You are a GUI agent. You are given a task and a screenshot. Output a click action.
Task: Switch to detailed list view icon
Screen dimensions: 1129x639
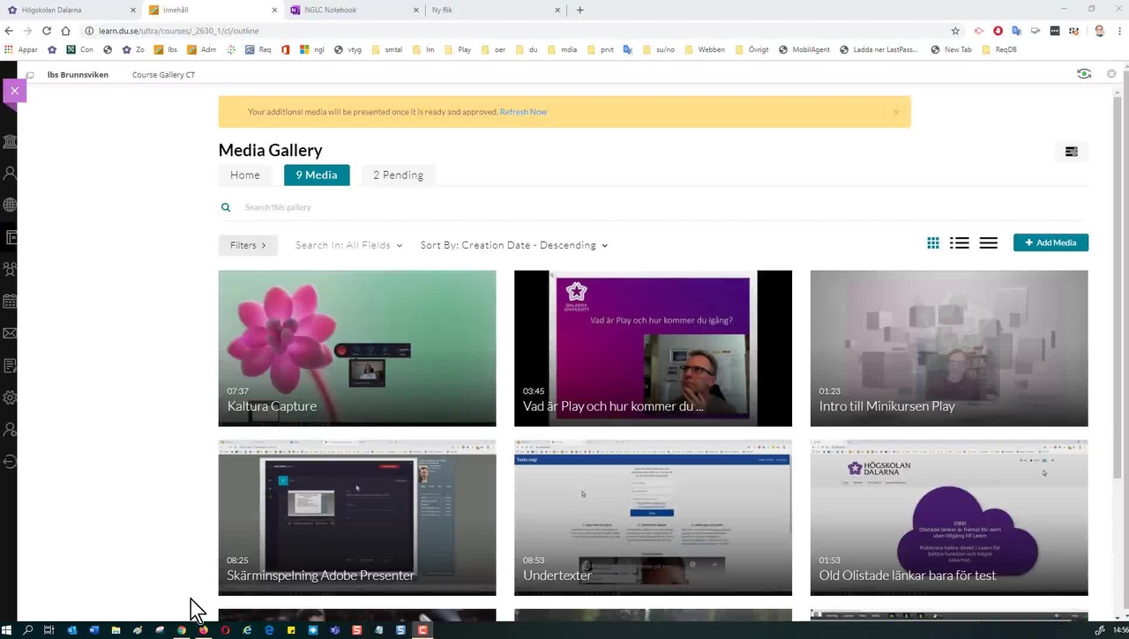click(960, 243)
